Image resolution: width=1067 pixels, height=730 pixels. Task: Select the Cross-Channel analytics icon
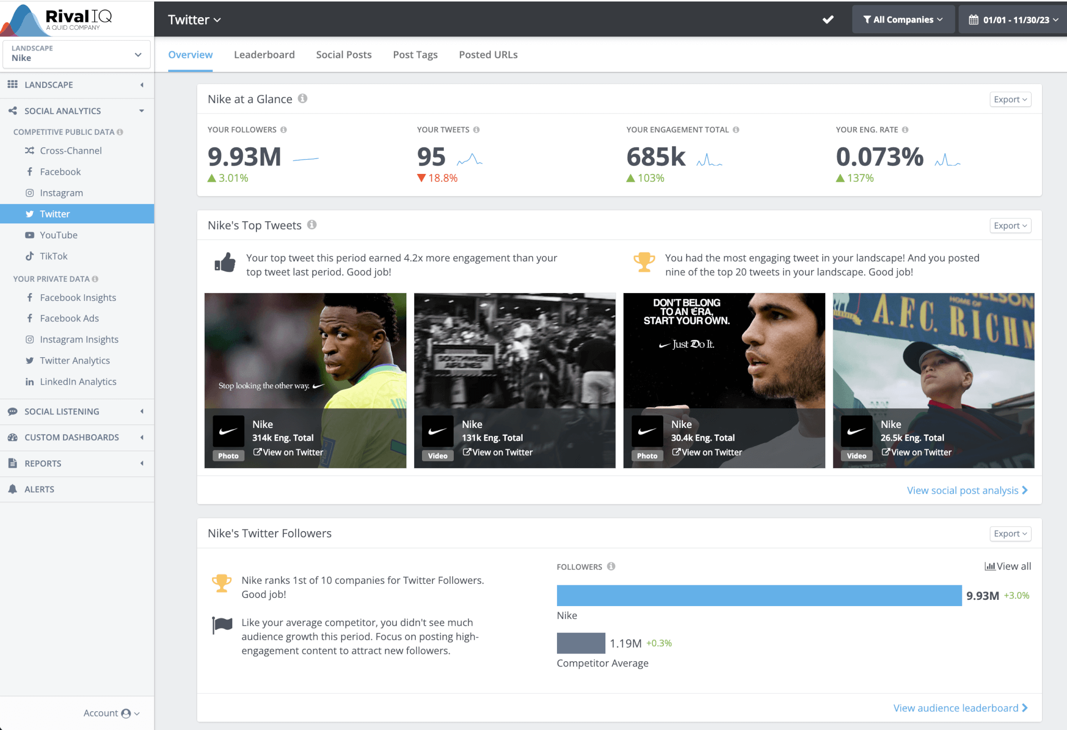pos(31,150)
